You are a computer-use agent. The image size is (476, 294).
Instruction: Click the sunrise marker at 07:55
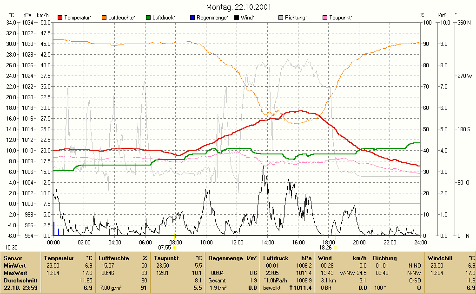[174, 247]
